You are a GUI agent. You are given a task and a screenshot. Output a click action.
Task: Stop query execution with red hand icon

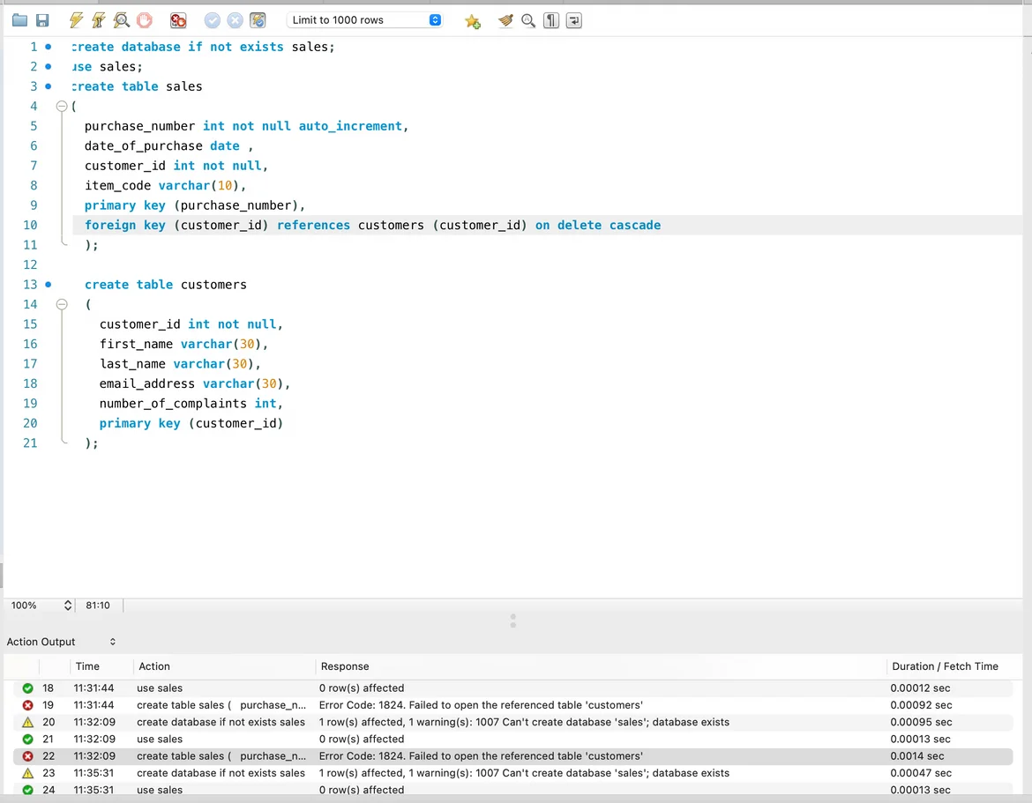tap(145, 20)
